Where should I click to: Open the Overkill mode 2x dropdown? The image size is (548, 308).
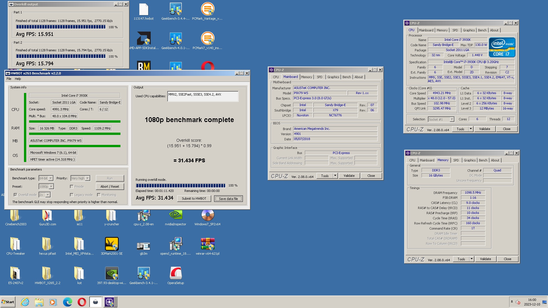tap(45, 195)
